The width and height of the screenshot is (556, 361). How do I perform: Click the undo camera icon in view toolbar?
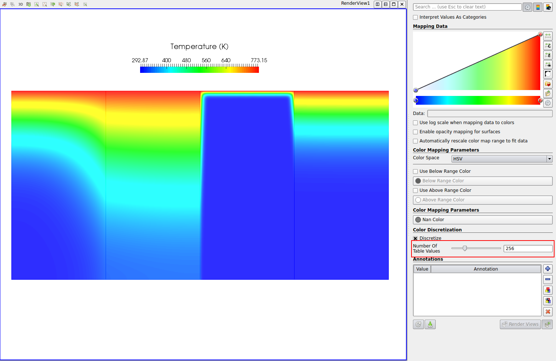(4, 4)
